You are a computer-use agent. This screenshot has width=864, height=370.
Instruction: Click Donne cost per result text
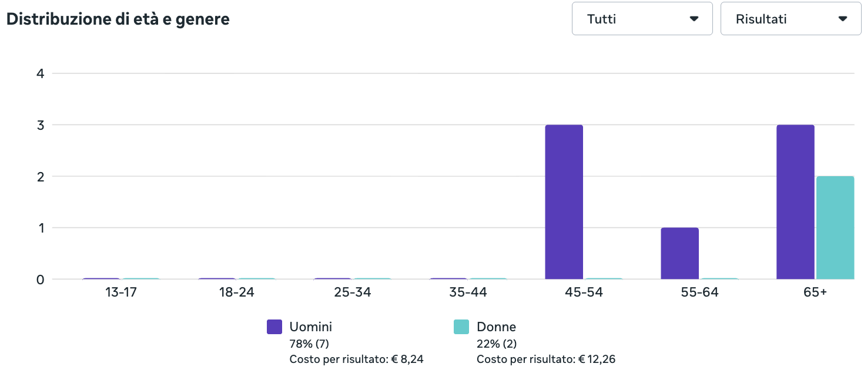click(x=546, y=359)
